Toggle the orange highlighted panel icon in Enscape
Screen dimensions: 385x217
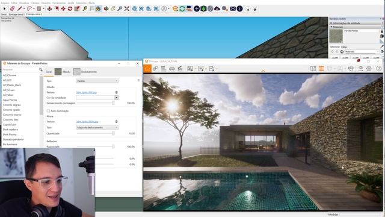click(321, 69)
